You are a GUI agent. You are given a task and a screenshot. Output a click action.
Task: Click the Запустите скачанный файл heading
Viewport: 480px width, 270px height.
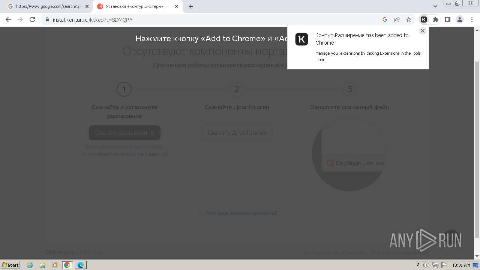point(349,107)
